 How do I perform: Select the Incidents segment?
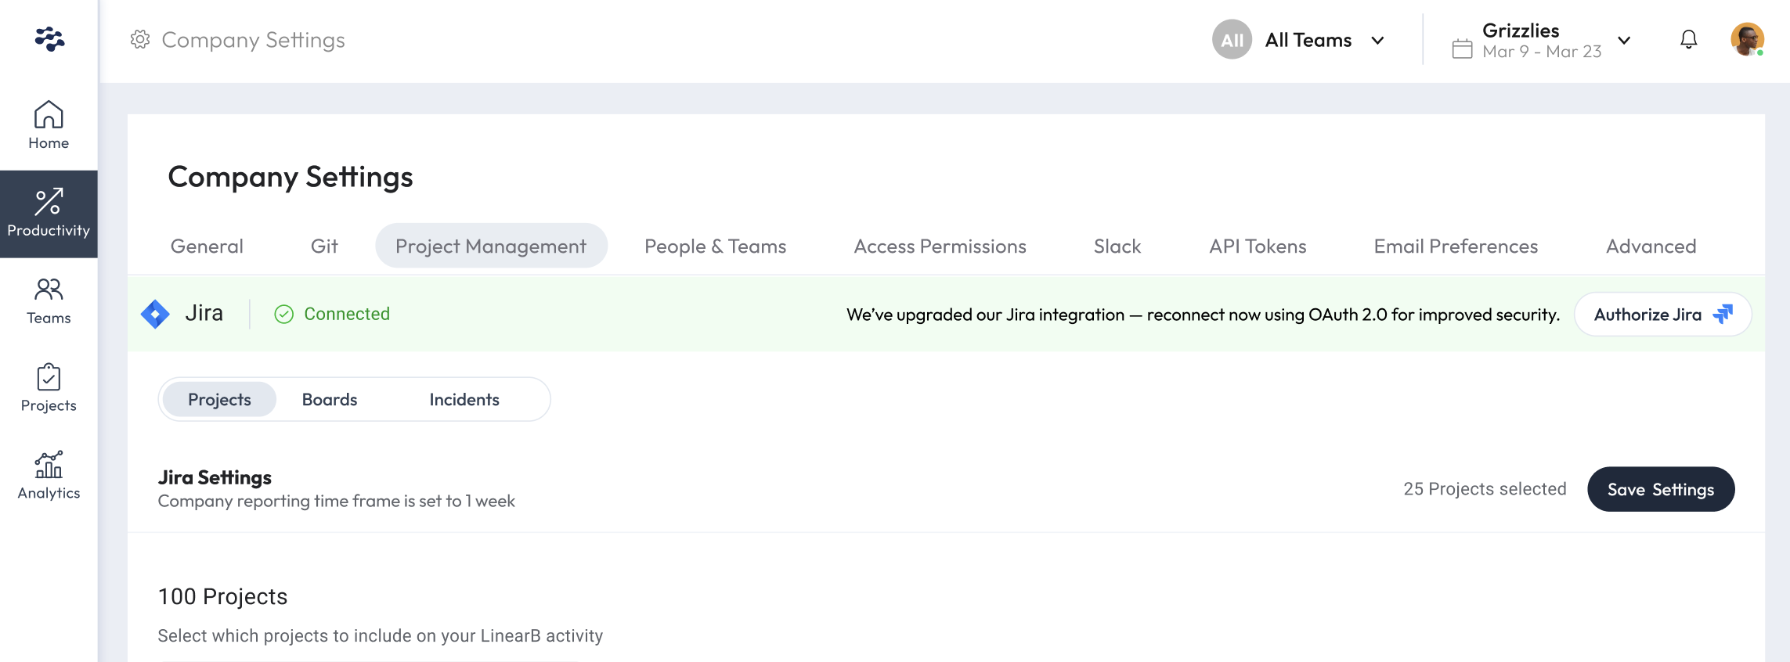464,400
